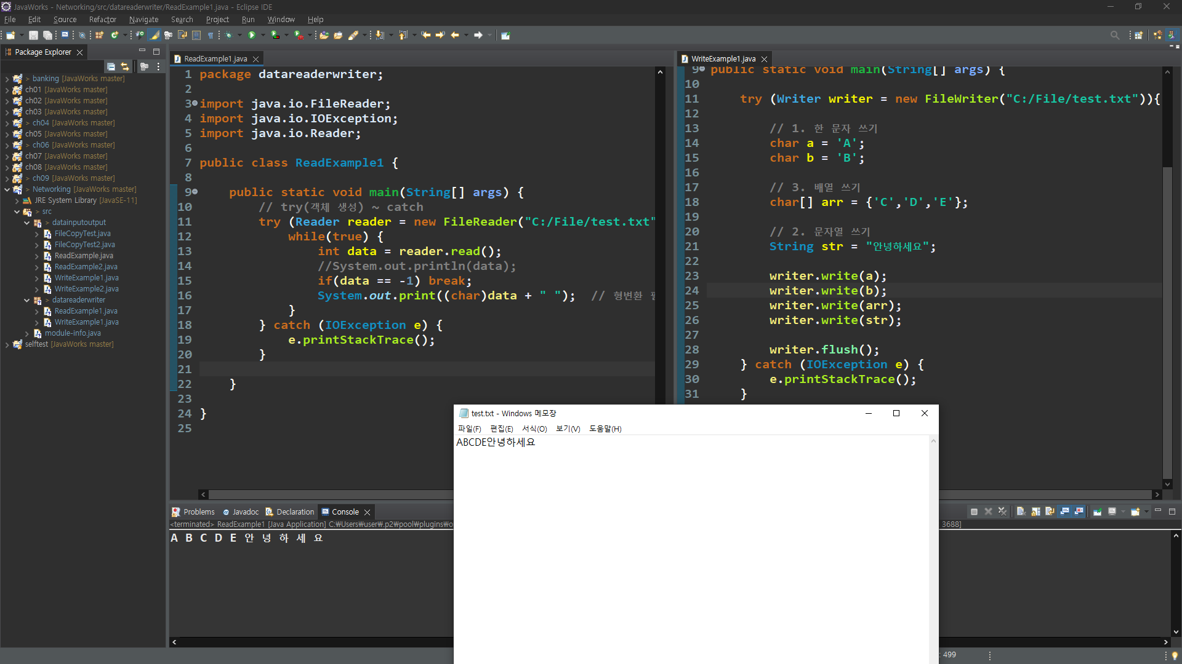Switch to the Problems tab
1182x664 pixels.
[198, 512]
